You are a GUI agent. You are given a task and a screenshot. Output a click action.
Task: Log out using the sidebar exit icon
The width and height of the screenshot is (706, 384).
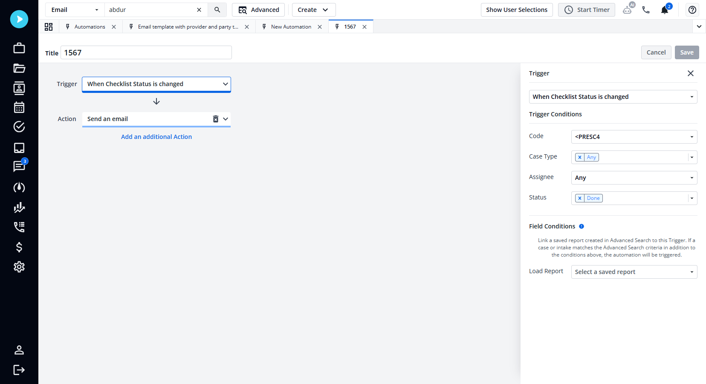(x=19, y=370)
